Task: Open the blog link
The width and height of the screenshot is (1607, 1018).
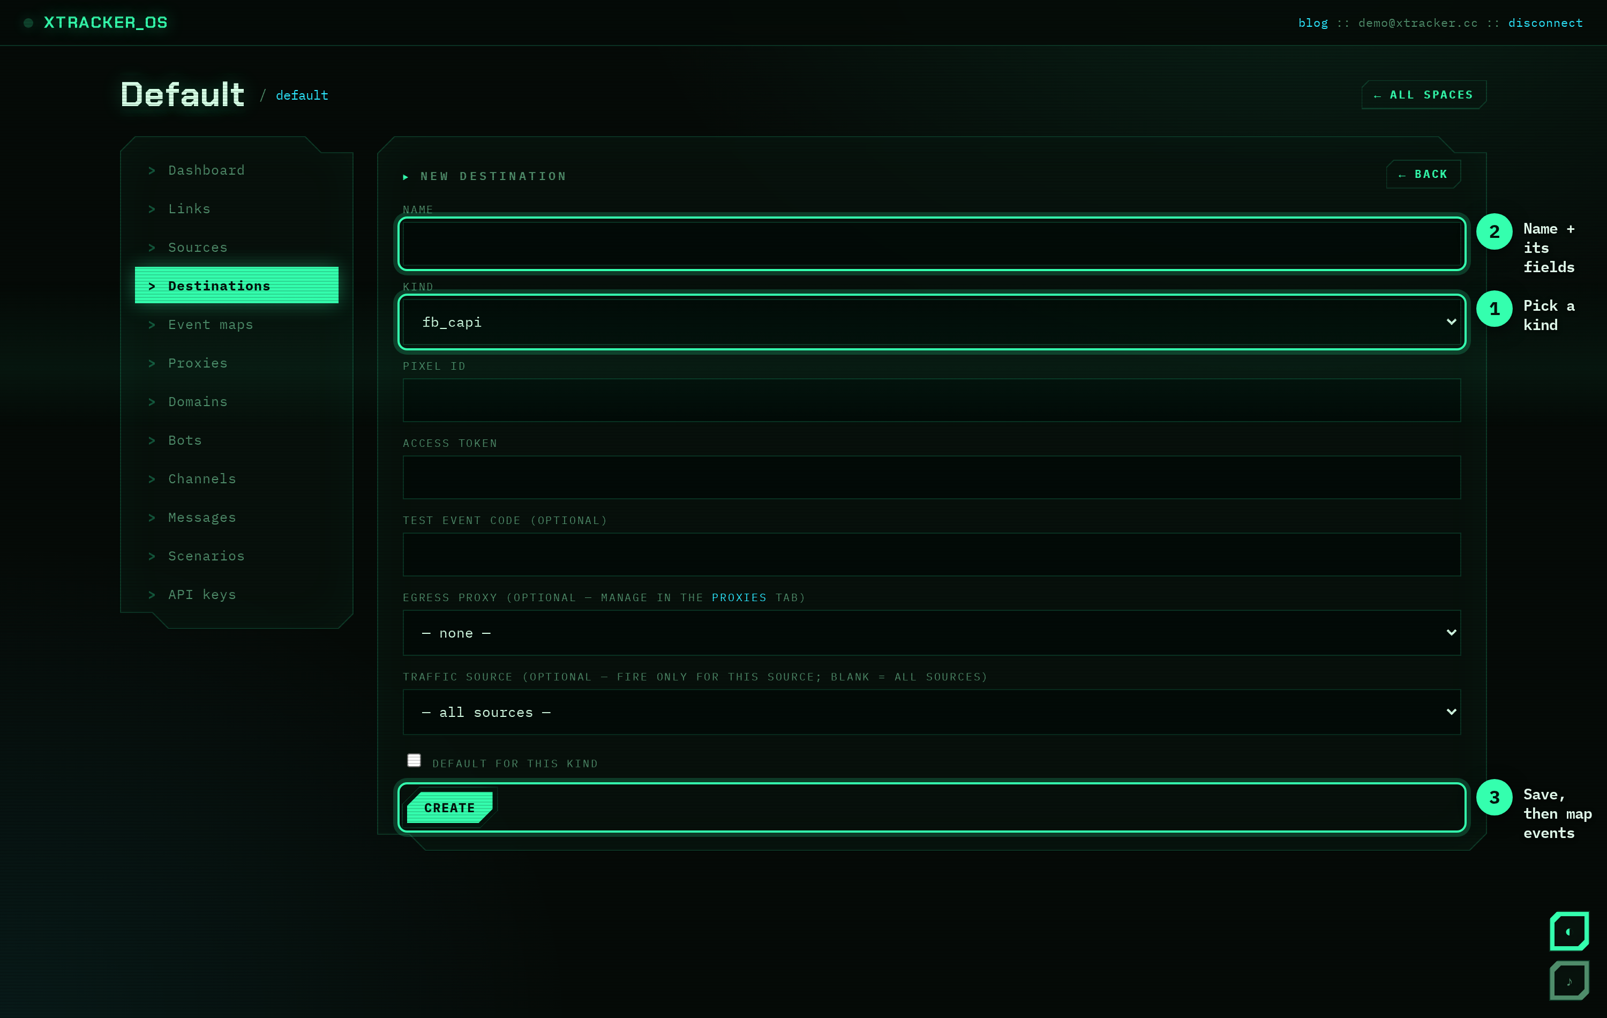Action: click(1313, 23)
